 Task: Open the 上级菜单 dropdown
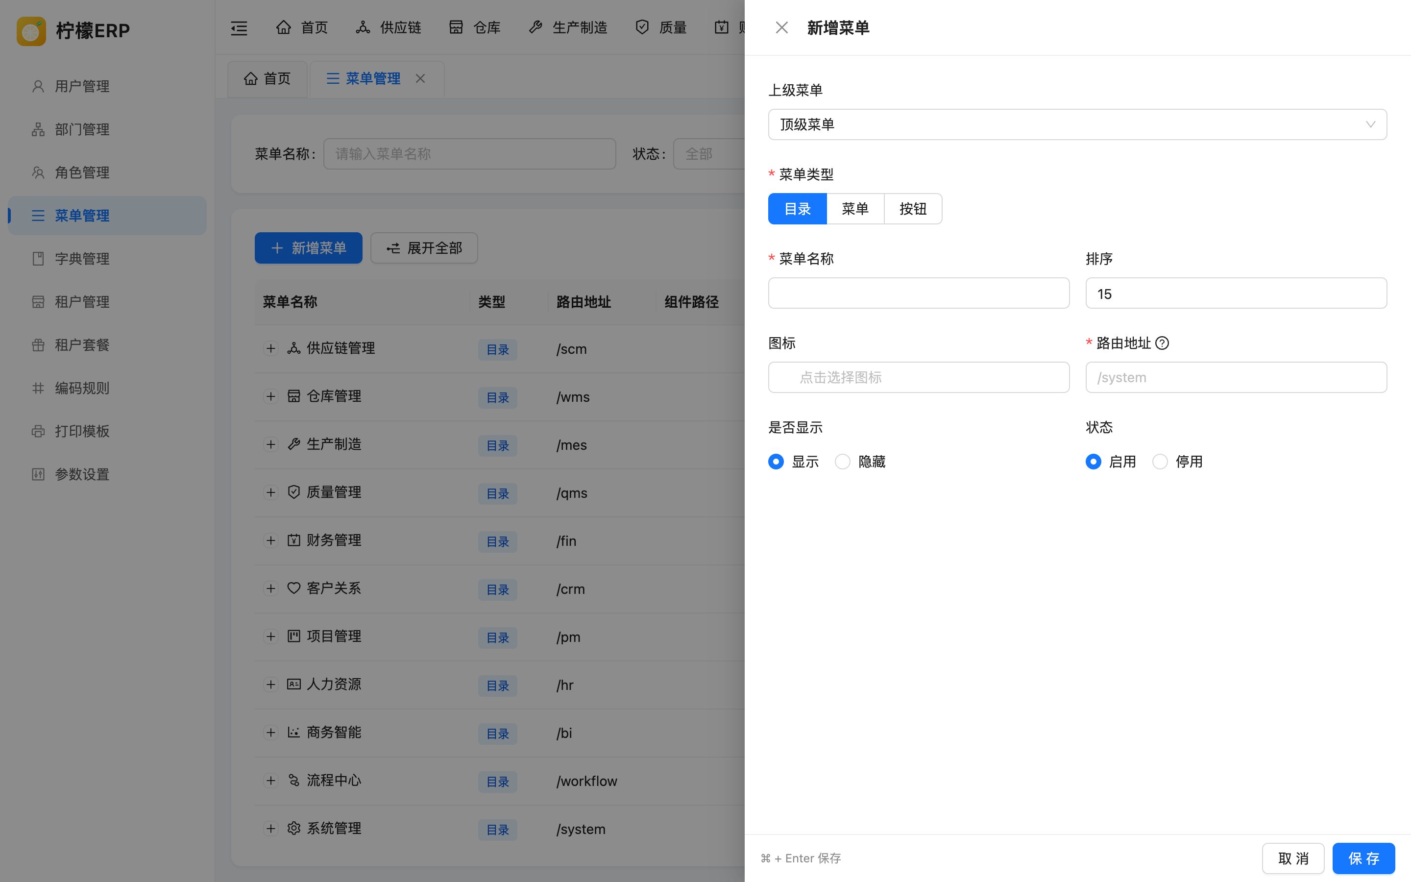tap(1077, 124)
